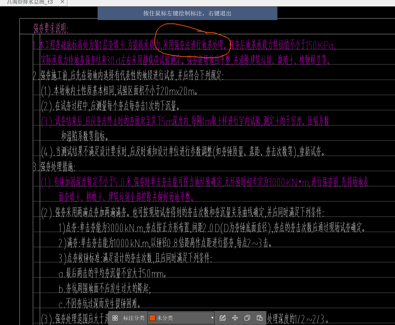Click the line 1)点夯:单击夯能为3000kN.m
This screenshot has height=325, width=395.
point(212,228)
